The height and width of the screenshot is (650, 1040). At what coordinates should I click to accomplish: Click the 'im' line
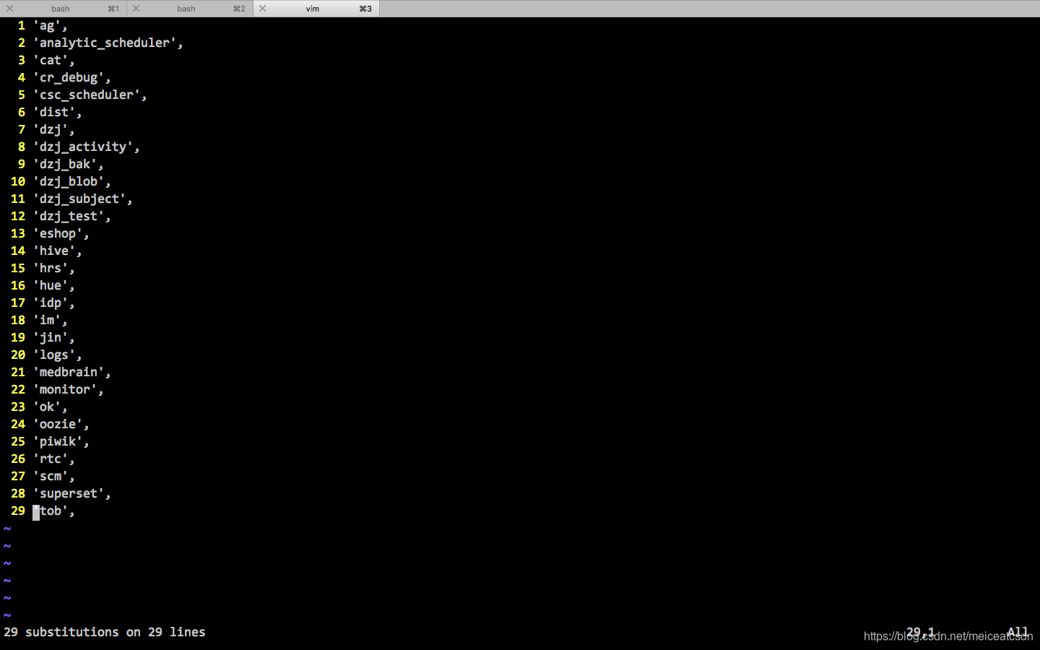[50, 321]
